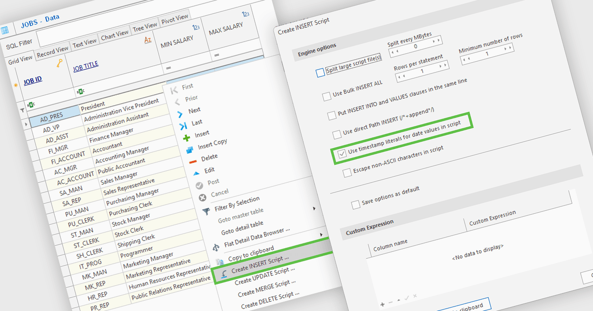593x311 pixels.
Task: Click the Rows per statement spinner field
Action: pos(422,72)
